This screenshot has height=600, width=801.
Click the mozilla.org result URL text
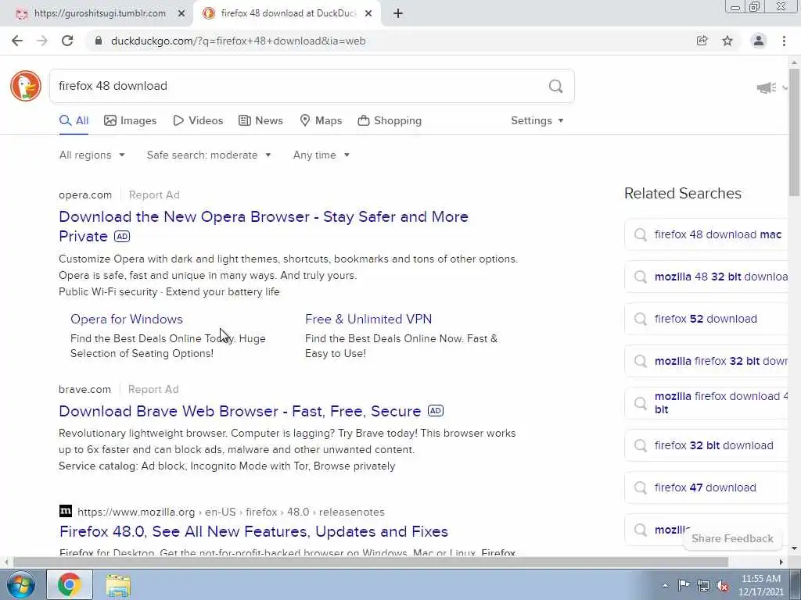(x=231, y=512)
